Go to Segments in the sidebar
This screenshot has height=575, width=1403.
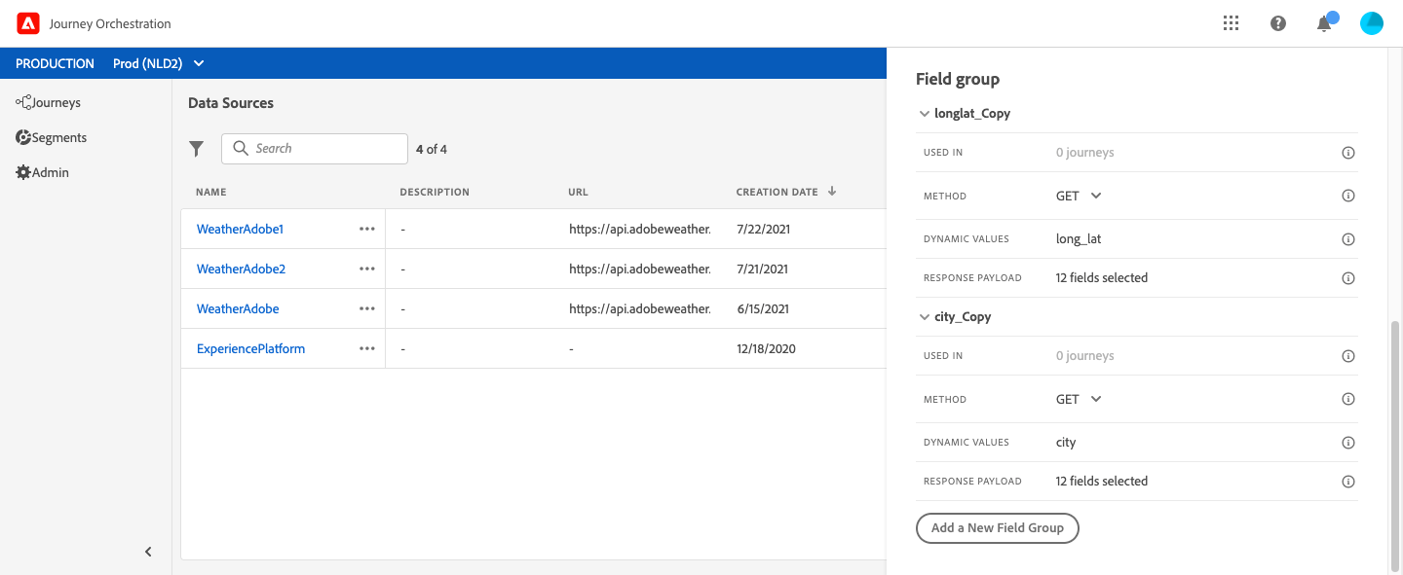click(51, 137)
